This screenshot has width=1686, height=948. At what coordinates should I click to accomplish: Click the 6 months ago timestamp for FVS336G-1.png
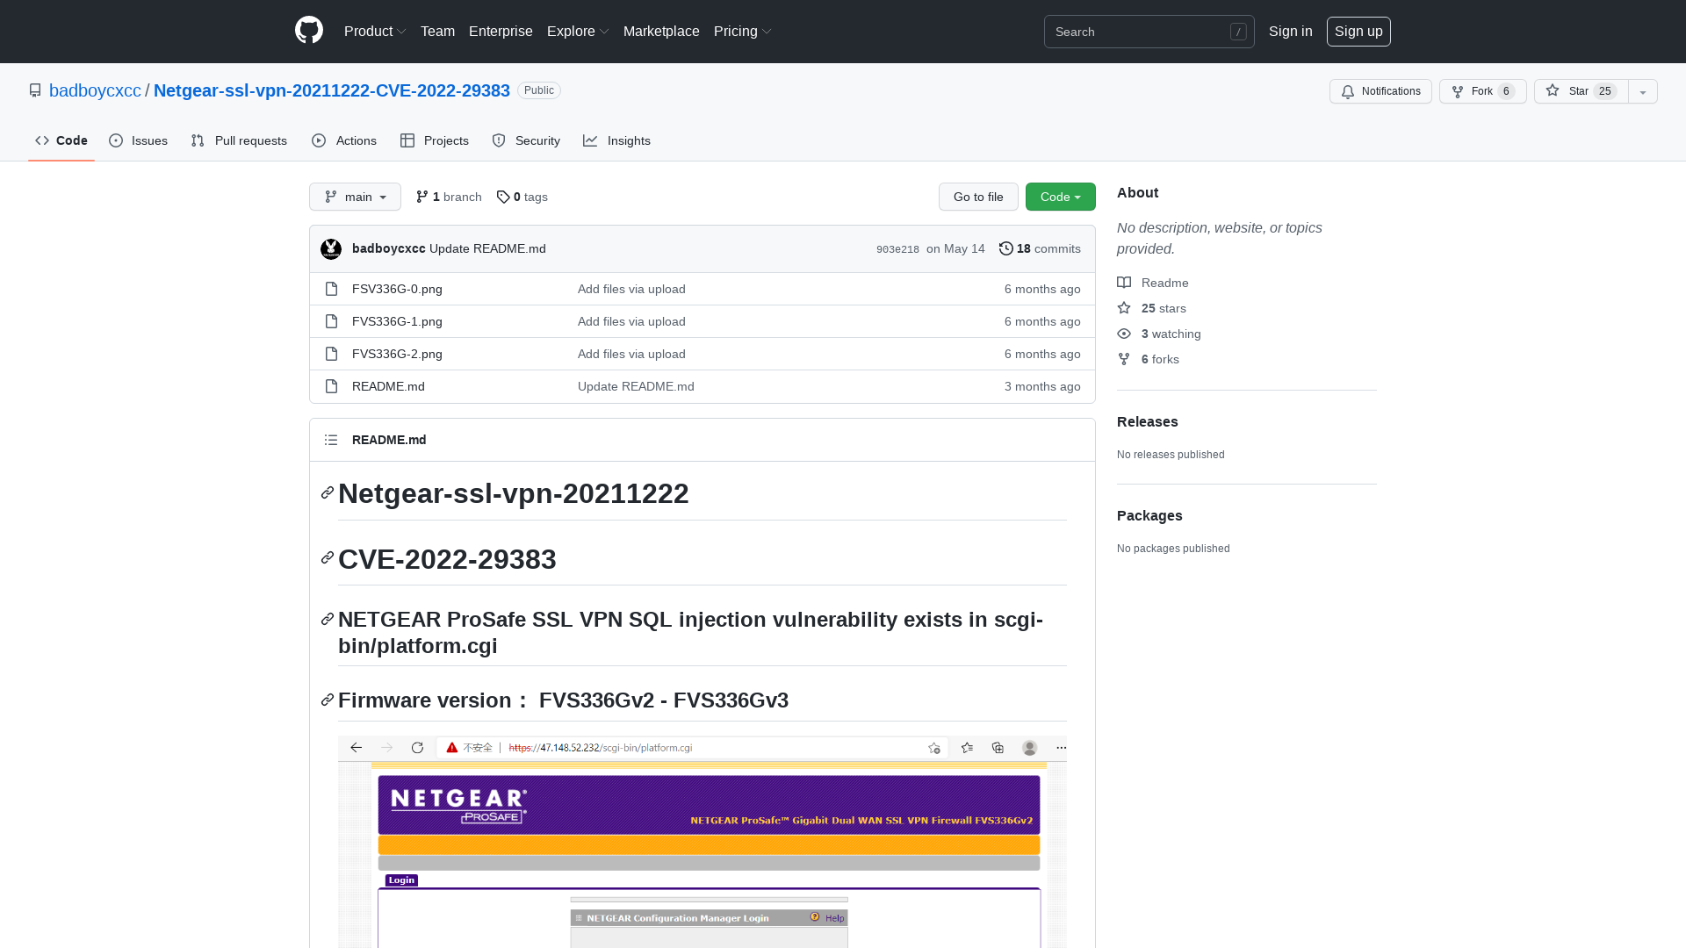1042,321
